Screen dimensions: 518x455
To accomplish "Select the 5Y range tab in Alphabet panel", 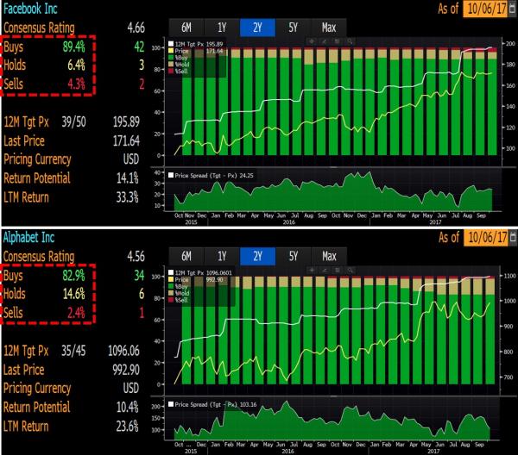I will [x=293, y=256].
